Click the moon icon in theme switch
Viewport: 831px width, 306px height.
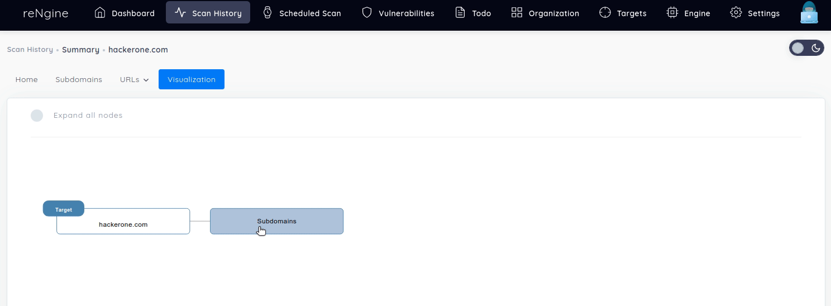(816, 48)
